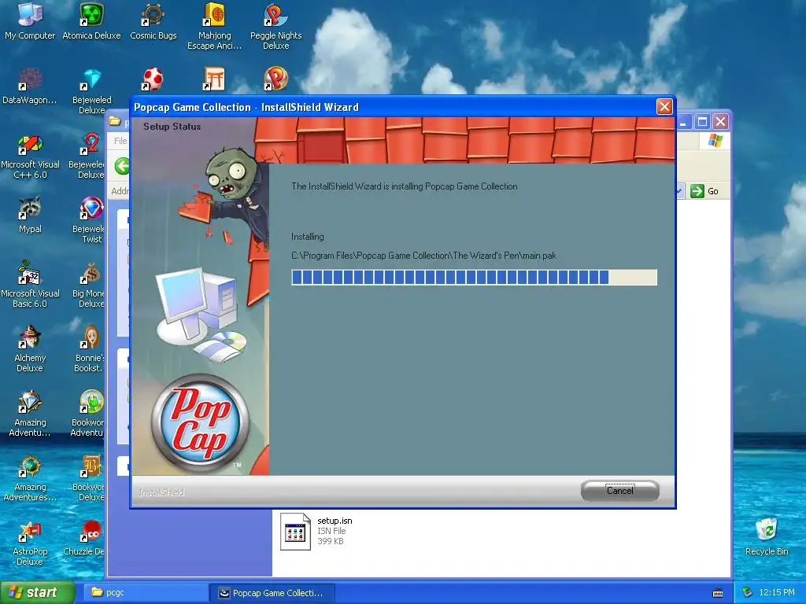The image size is (806, 604).
Task: Click Back arrow in pcgc Explorer window
Action: pyautogui.click(x=122, y=166)
